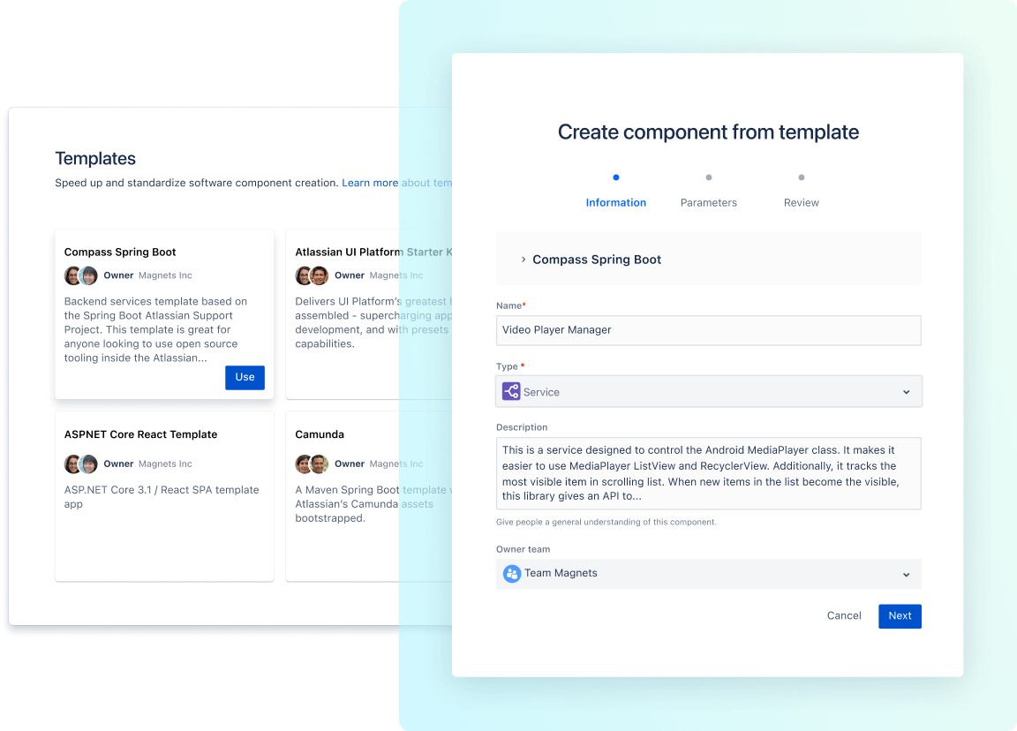Click the second owner avatar on Compass Spring Boot

pos(88,275)
